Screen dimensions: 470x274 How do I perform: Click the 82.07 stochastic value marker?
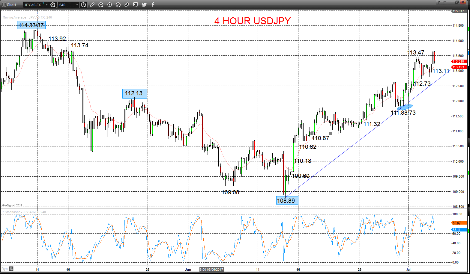coord(459,223)
